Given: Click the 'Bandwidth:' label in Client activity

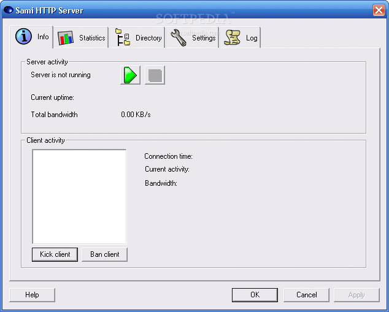Looking at the screenshot, I should [x=161, y=183].
